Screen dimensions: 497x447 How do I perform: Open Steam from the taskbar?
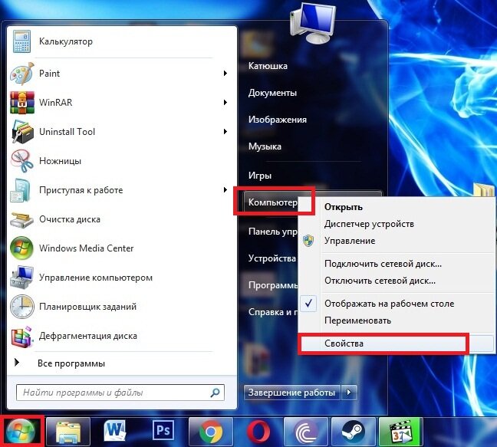point(353,432)
